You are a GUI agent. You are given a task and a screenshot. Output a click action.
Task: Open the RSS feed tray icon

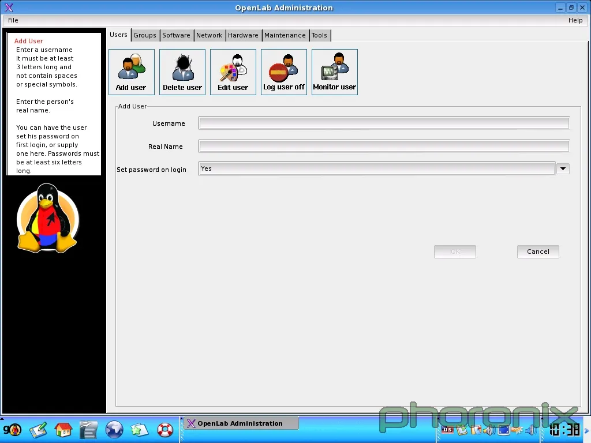(517, 429)
